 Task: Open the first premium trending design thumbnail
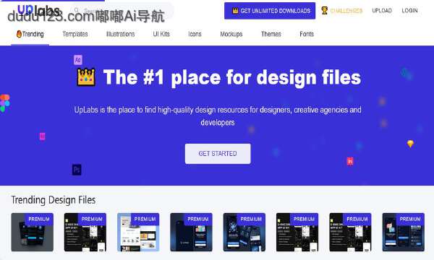point(32,232)
